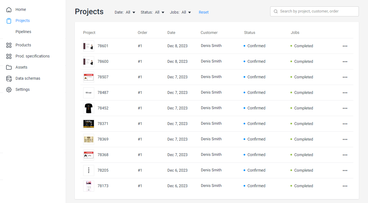368x203 pixels.
Task: Open thumbnail of project 78369
Action: click(x=89, y=139)
